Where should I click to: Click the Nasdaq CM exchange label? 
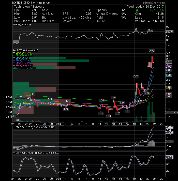(43, 3)
